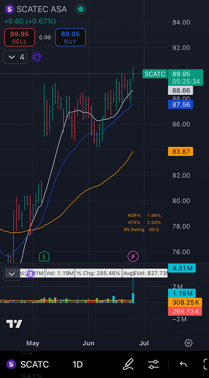Tap the ADR% 1.94% stat
The width and height of the screenshot is (209, 378).
point(144,215)
